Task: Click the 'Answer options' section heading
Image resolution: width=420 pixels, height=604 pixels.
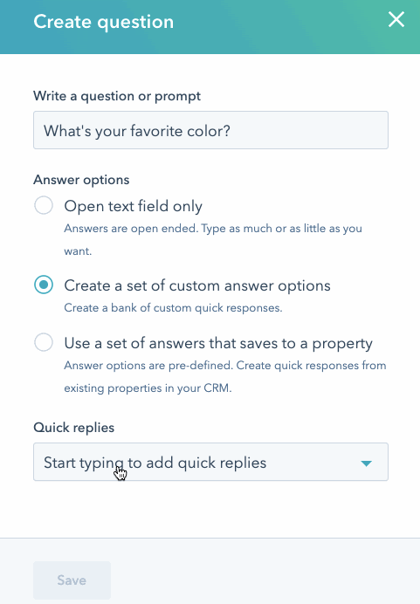Action: [x=81, y=180]
